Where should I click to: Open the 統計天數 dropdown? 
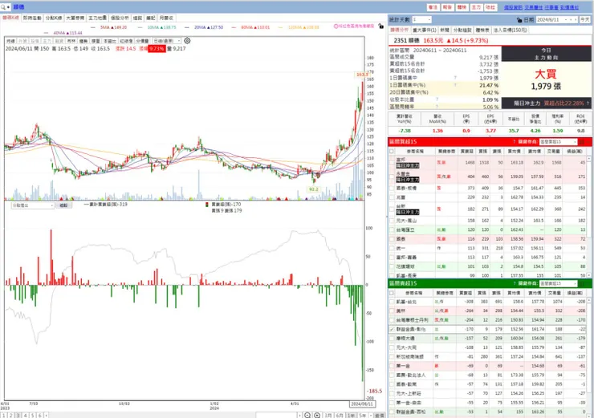421,19
